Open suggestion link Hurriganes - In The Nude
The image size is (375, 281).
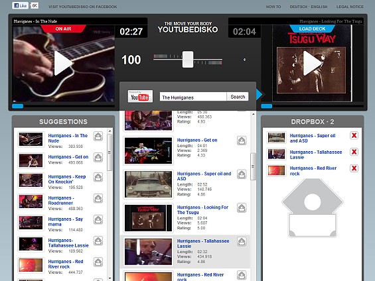click(68, 139)
